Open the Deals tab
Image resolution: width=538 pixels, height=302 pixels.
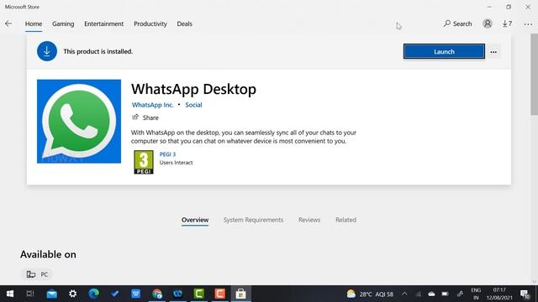pyautogui.click(x=185, y=23)
